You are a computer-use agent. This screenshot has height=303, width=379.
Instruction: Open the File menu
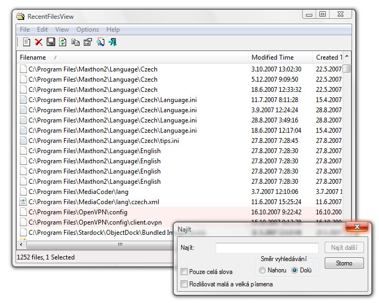pos(25,30)
